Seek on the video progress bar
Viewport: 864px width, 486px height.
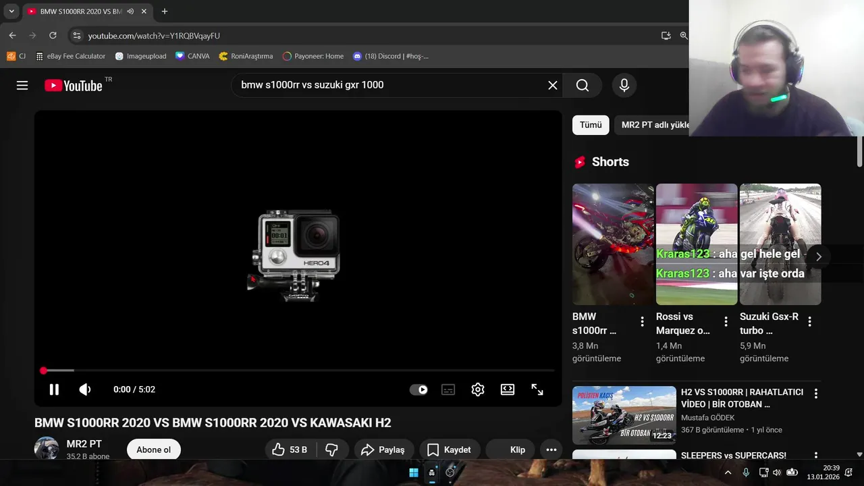(x=298, y=371)
